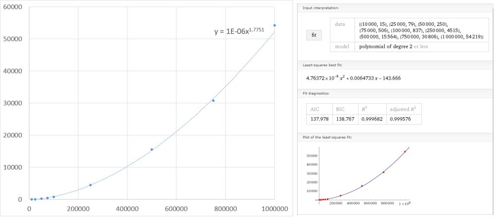Click the data point at x=750000 in left chart
This screenshot has height=218, width=496.
(x=213, y=100)
